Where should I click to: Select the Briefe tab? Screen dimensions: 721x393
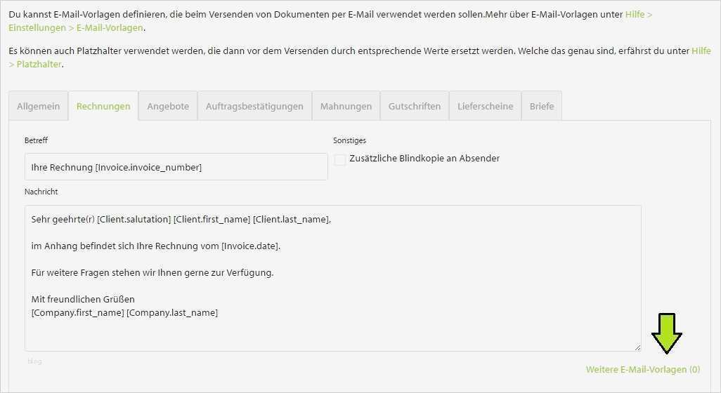[542, 107]
